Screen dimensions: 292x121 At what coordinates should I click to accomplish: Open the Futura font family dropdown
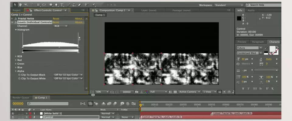249,48
